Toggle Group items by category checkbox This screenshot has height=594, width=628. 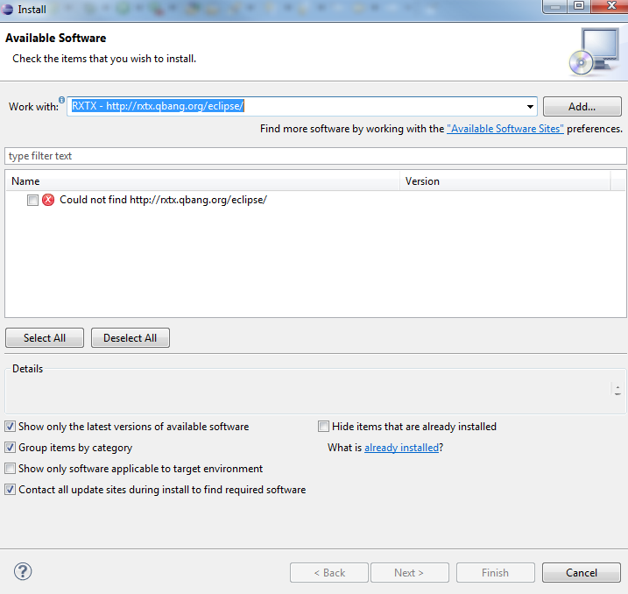coord(10,447)
